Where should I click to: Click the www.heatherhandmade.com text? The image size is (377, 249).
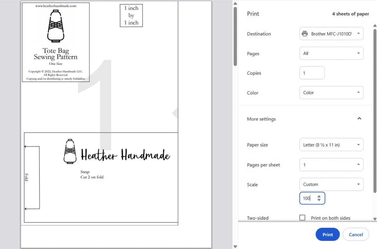pyautogui.click(x=56, y=6)
